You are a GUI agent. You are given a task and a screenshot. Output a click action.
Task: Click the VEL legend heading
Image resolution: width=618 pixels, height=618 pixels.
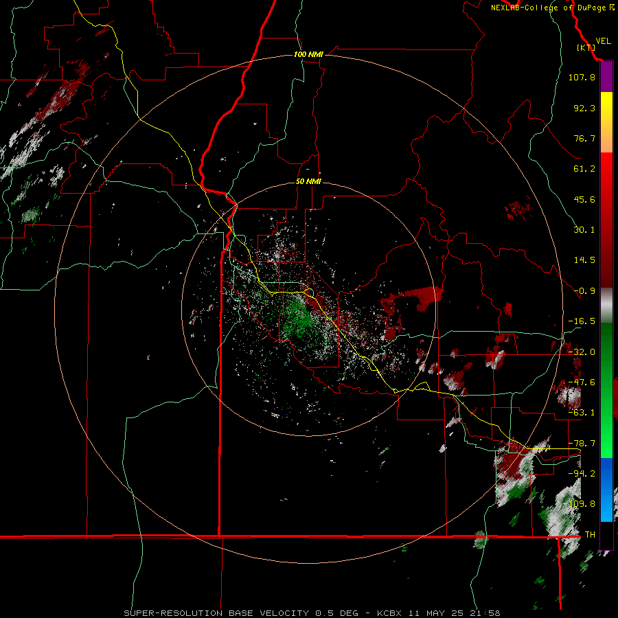[603, 41]
